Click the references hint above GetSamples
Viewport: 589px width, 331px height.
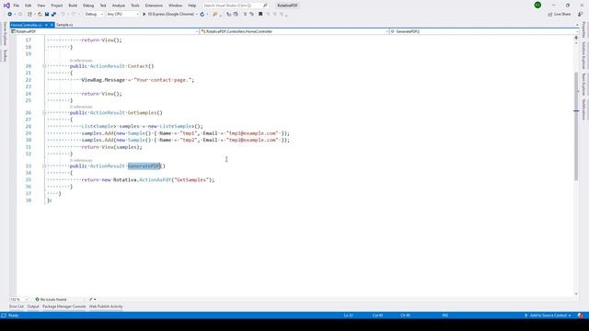click(x=81, y=107)
